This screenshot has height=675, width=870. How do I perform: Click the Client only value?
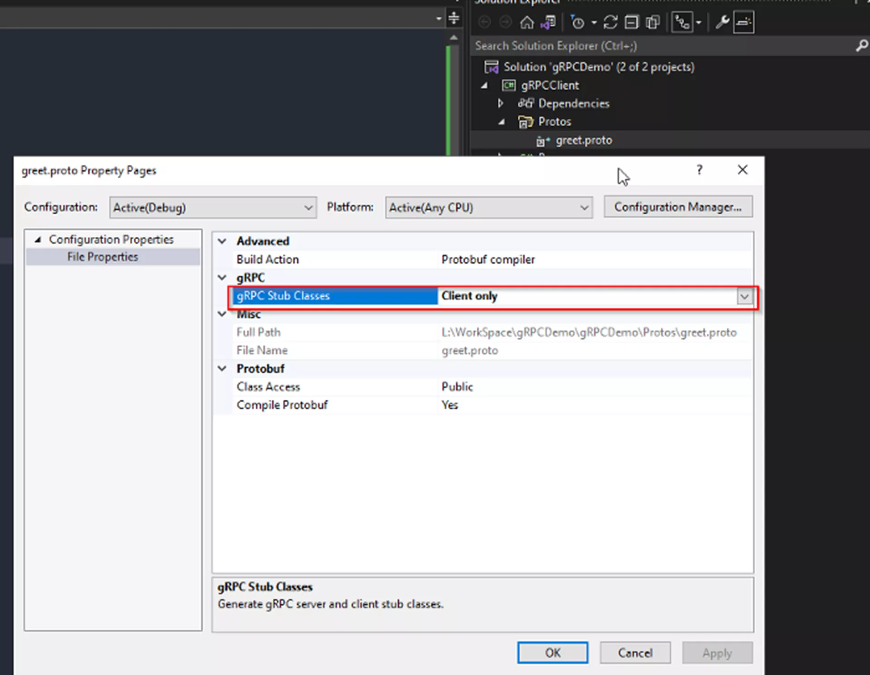pyautogui.click(x=469, y=296)
